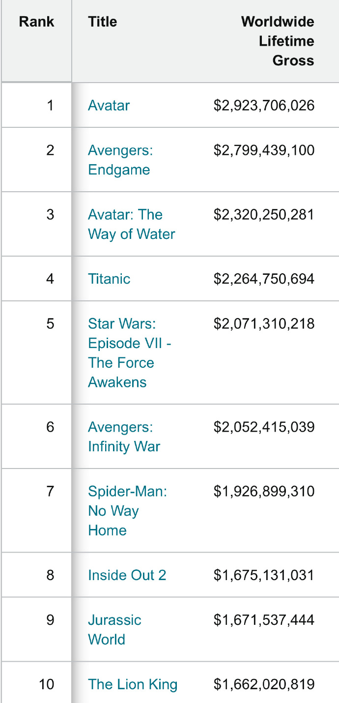Click the Title column header
Viewport: 339px width, 703px height.
[102, 22]
